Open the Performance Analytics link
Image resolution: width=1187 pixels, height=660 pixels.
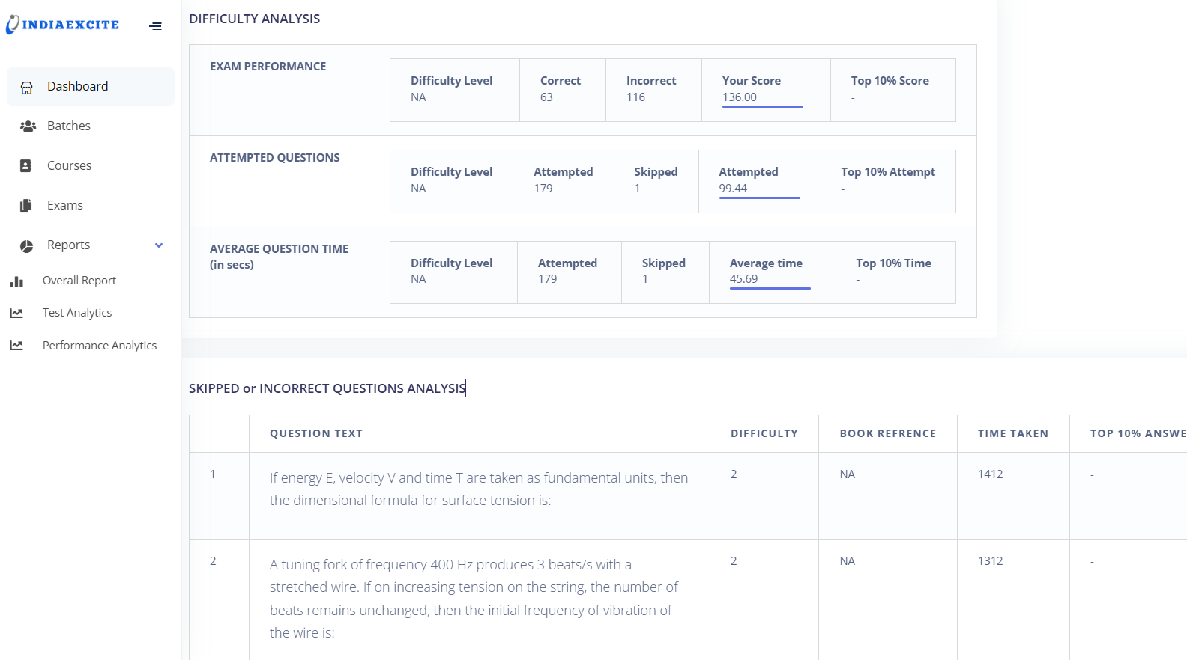pyautogui.click(x=100, y=346)
